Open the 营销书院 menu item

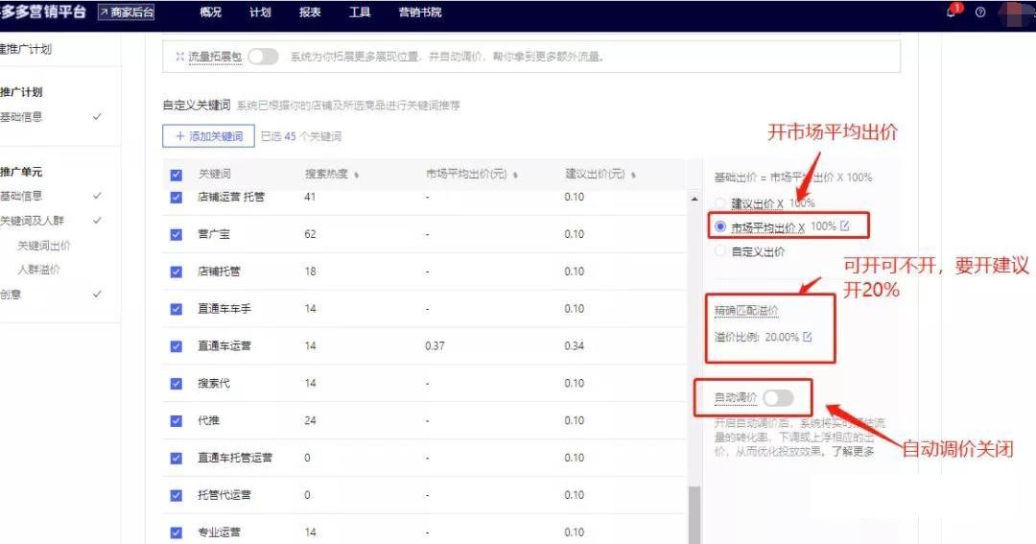tap(420, 12)
